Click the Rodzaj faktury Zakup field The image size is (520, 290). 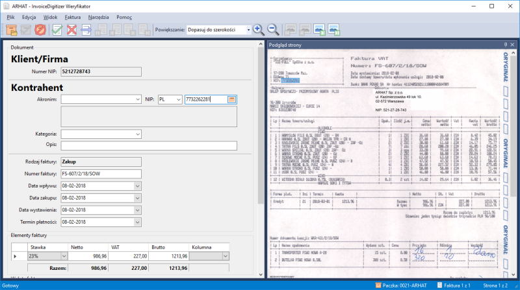101,162
